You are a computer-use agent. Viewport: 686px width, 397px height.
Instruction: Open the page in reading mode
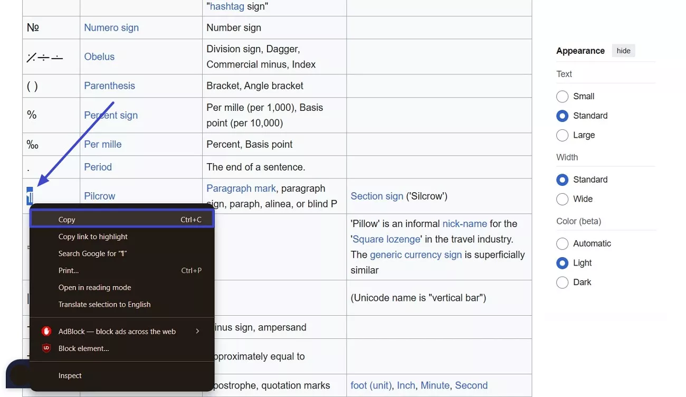click(x=94, y=287)
